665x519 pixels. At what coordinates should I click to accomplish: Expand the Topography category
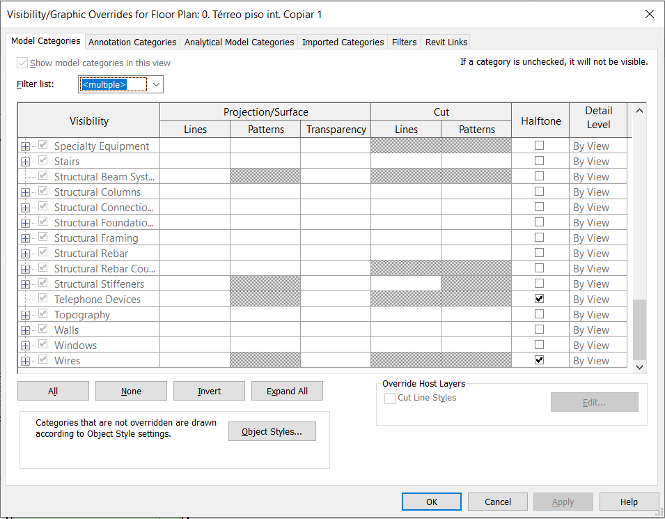point(25,314)
